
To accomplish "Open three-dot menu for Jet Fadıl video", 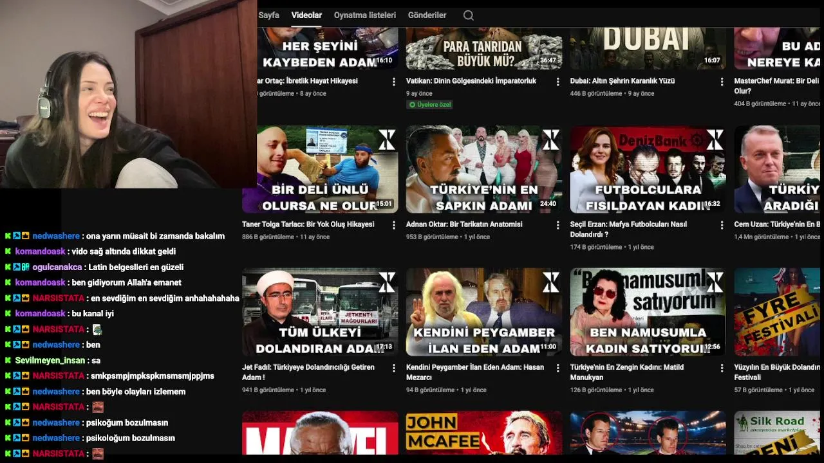I will click(394, 368).
